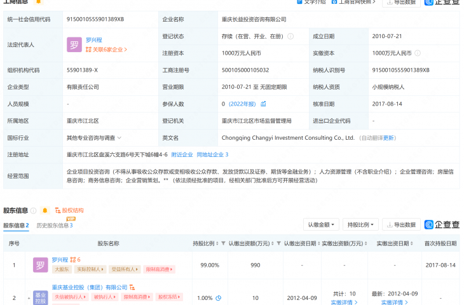
Task: Click the orange bell icon beside 股东信息
Action: point(45,210)
